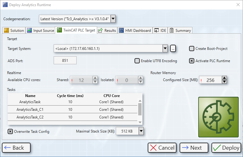Screen dimensions: 243x157
Task: Select the AnalyticsTask row
Action: [73, 102]
